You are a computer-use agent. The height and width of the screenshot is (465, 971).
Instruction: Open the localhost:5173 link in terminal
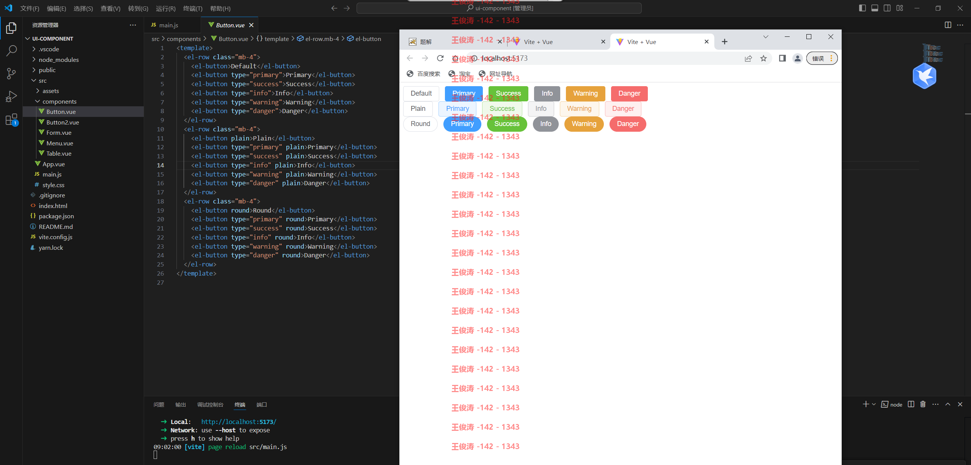[239, 422]
